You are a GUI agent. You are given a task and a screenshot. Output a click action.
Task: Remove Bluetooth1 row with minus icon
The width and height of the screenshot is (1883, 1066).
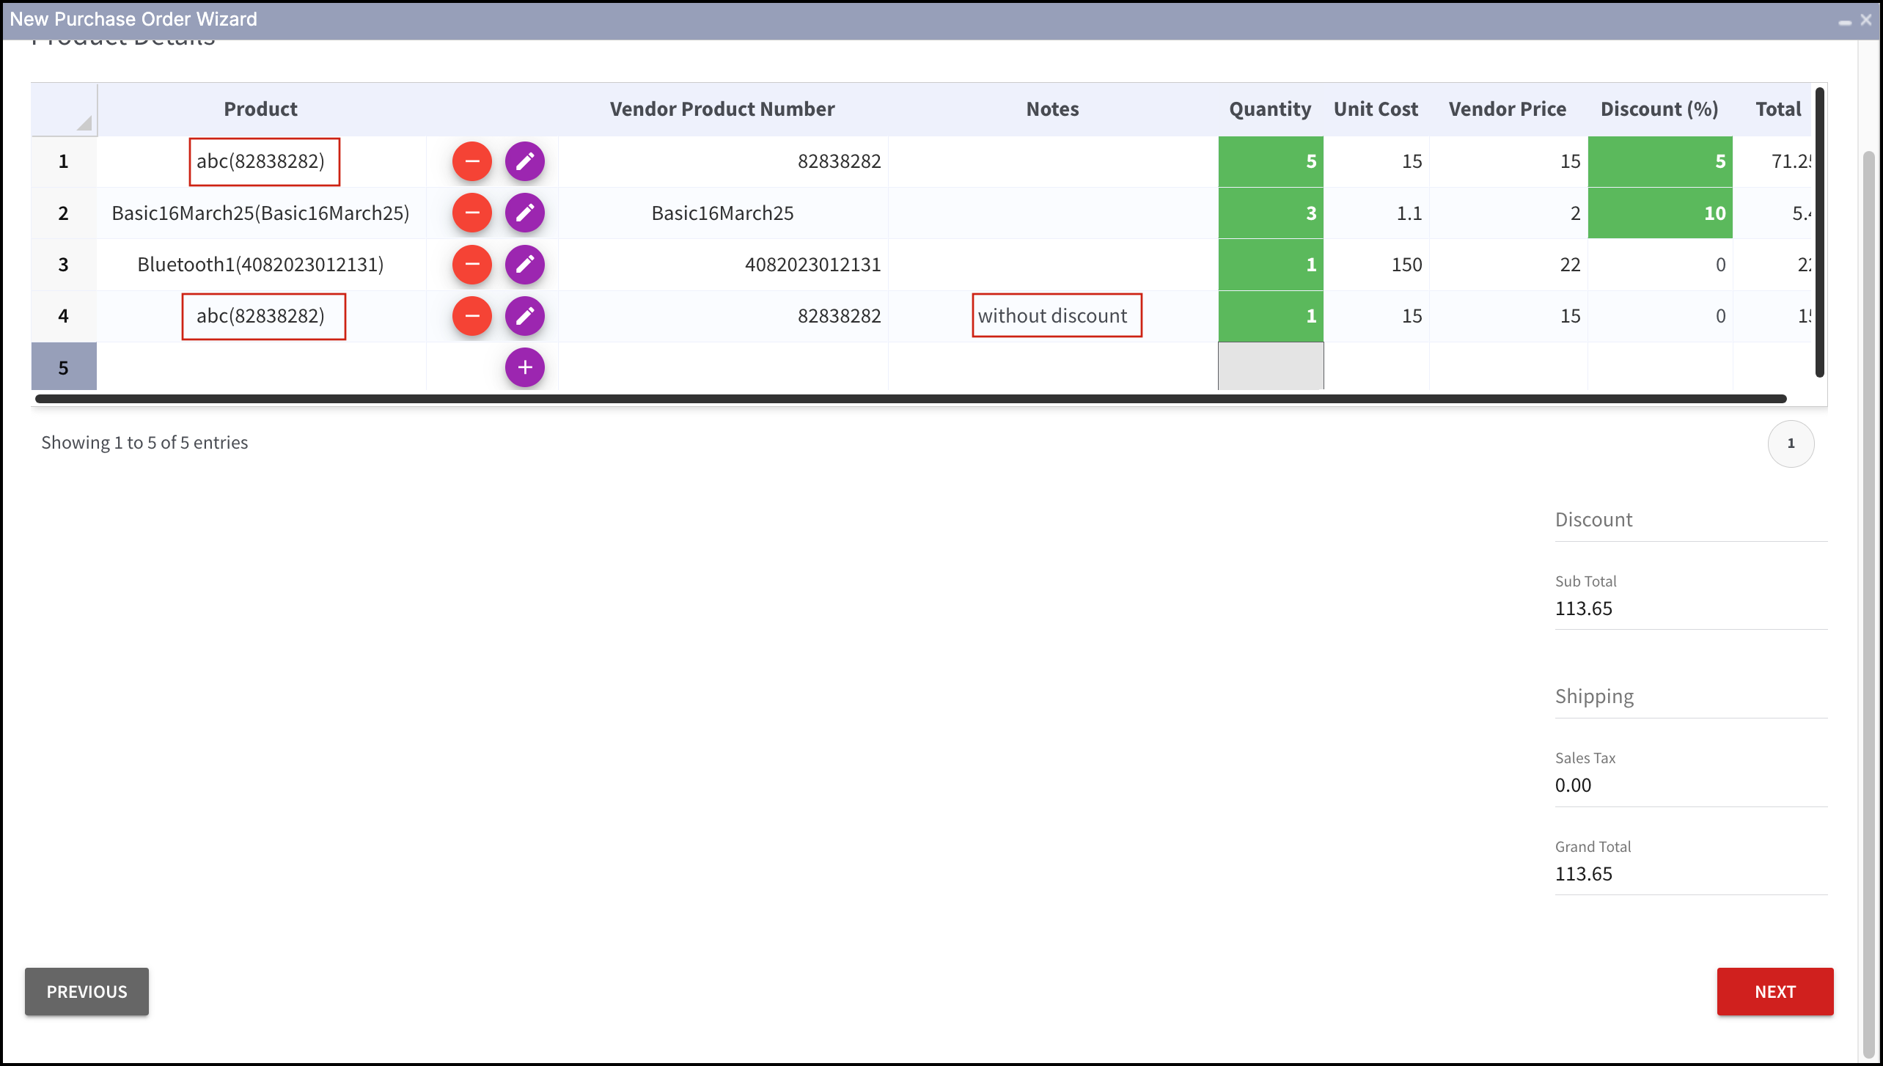[471, 265]
